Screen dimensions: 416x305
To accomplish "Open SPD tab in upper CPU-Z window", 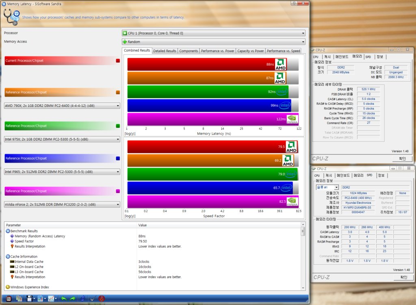I will pos(368,57).
